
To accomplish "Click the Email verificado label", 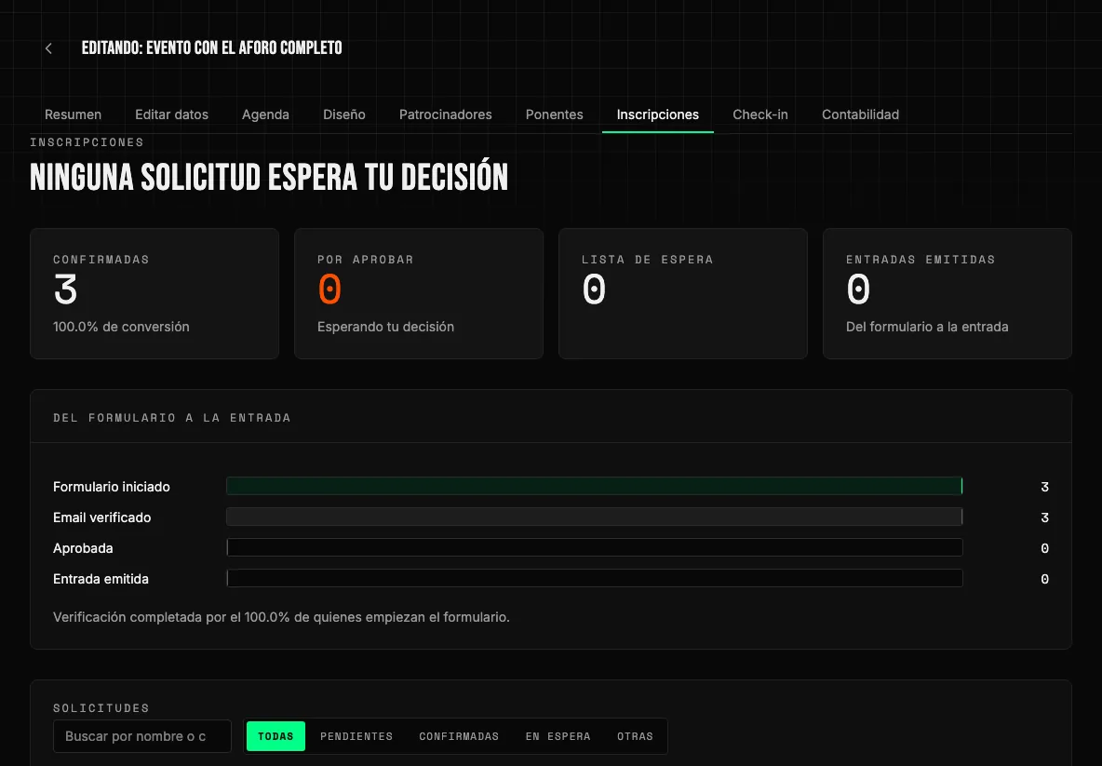I will [101, 517].
